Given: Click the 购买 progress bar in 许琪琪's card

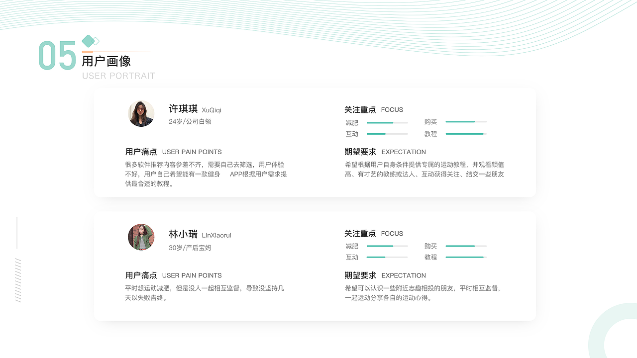Looking at the screenshot, I should [x=466, y=122].
